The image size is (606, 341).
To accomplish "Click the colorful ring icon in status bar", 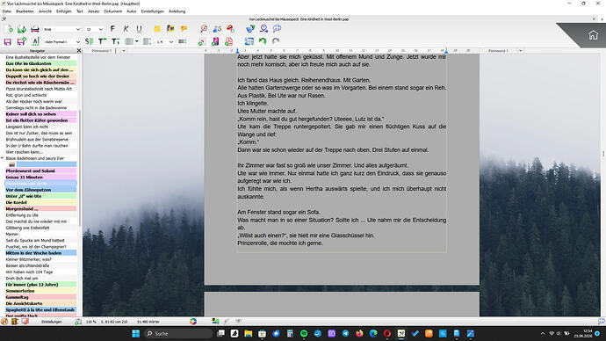I will [x=193, y=322].
